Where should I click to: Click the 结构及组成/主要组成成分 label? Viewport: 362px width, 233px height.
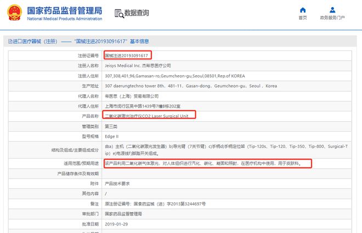pyautogui.click(x=75, y=150)
